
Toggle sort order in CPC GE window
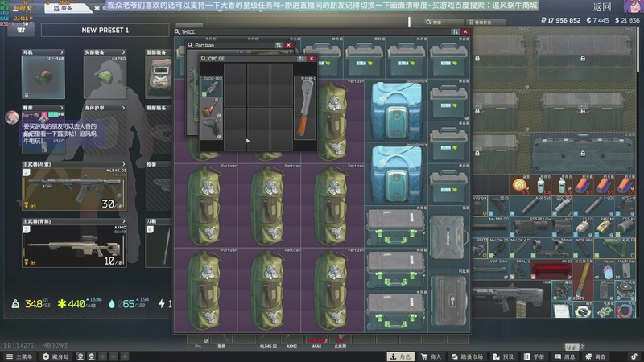pyautogui.click(x=302, y=59)
